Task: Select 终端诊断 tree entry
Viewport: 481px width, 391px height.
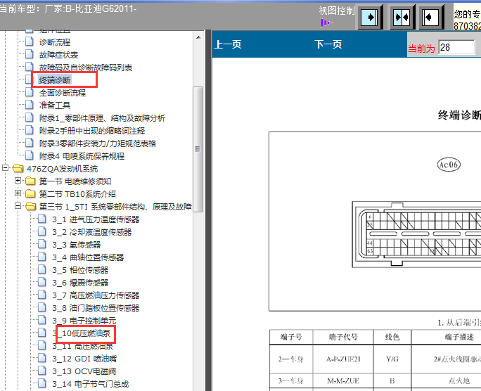Action: [55, 80]
